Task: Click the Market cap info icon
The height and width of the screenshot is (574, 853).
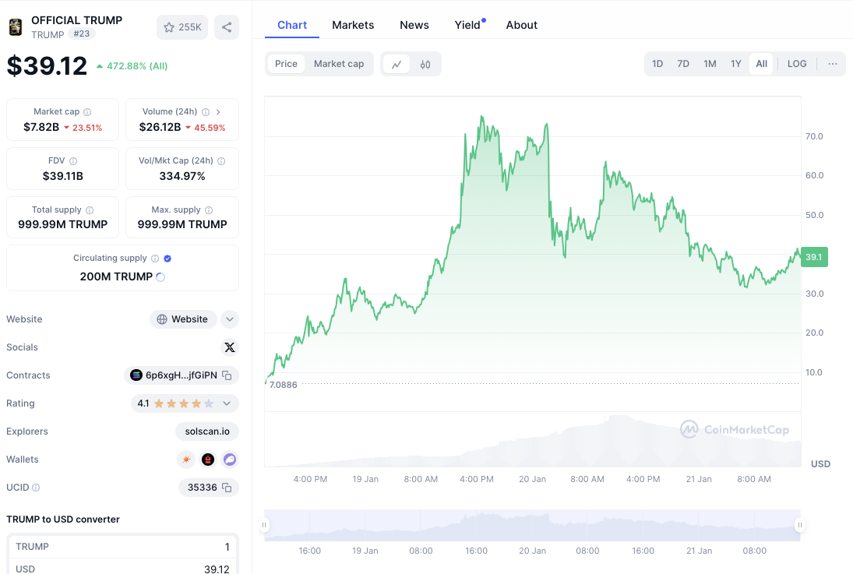Action: (87, 112)
